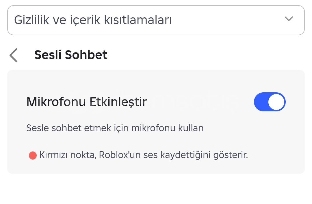Select the Sesli Sohbet page title
Viewport: 312px width, 204px height.
[71, 55]
